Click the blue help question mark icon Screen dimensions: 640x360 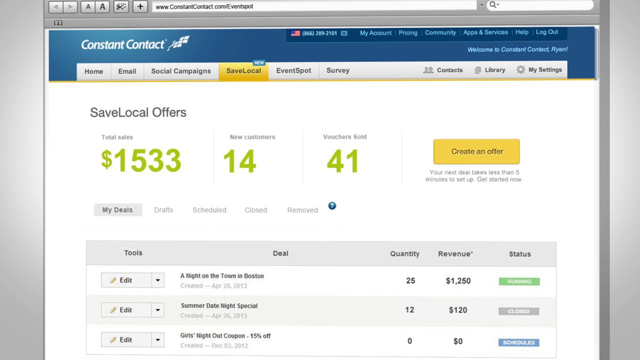click(332, 206)
